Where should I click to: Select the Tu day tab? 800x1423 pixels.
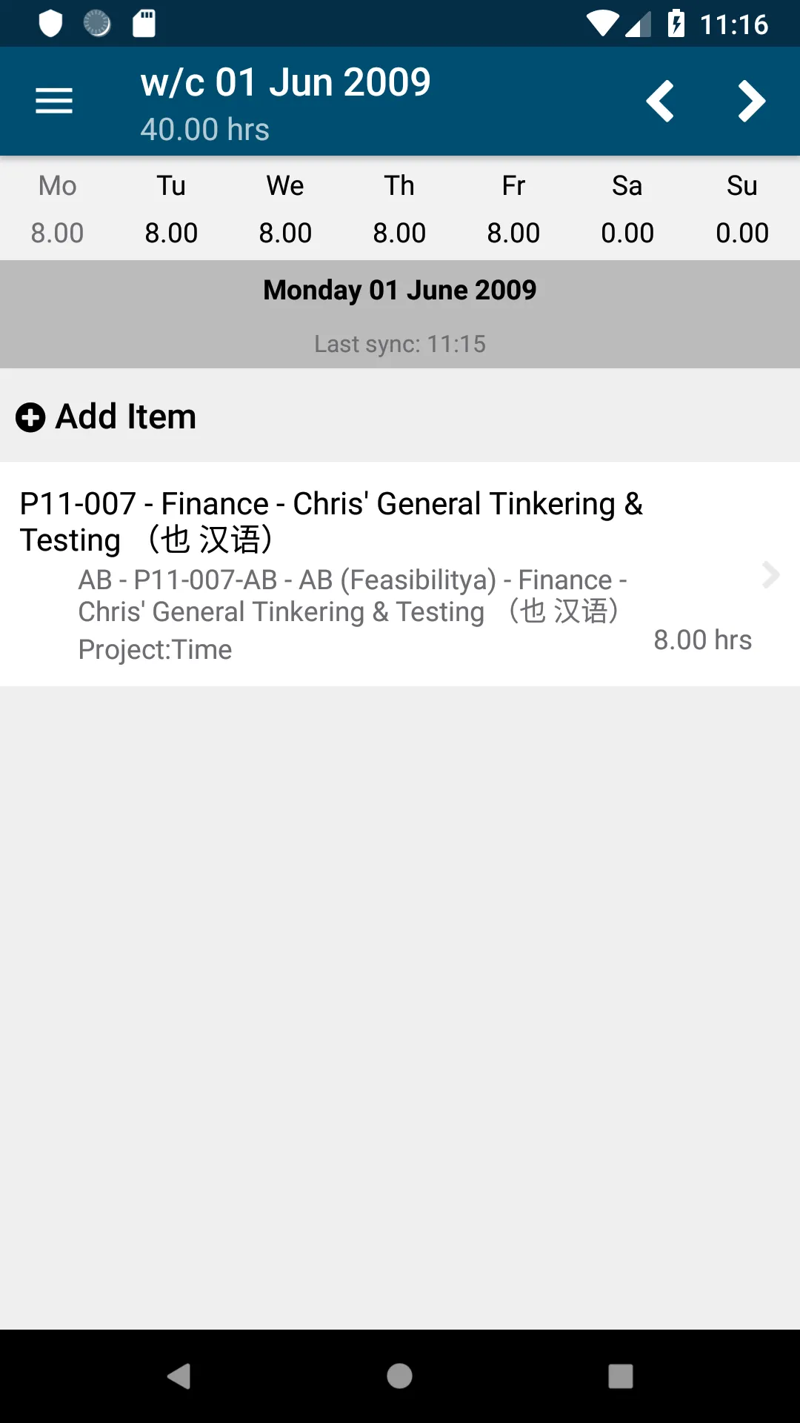click(x=171, y=209)
